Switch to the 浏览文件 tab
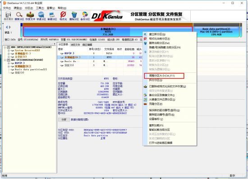 (75, 45)
